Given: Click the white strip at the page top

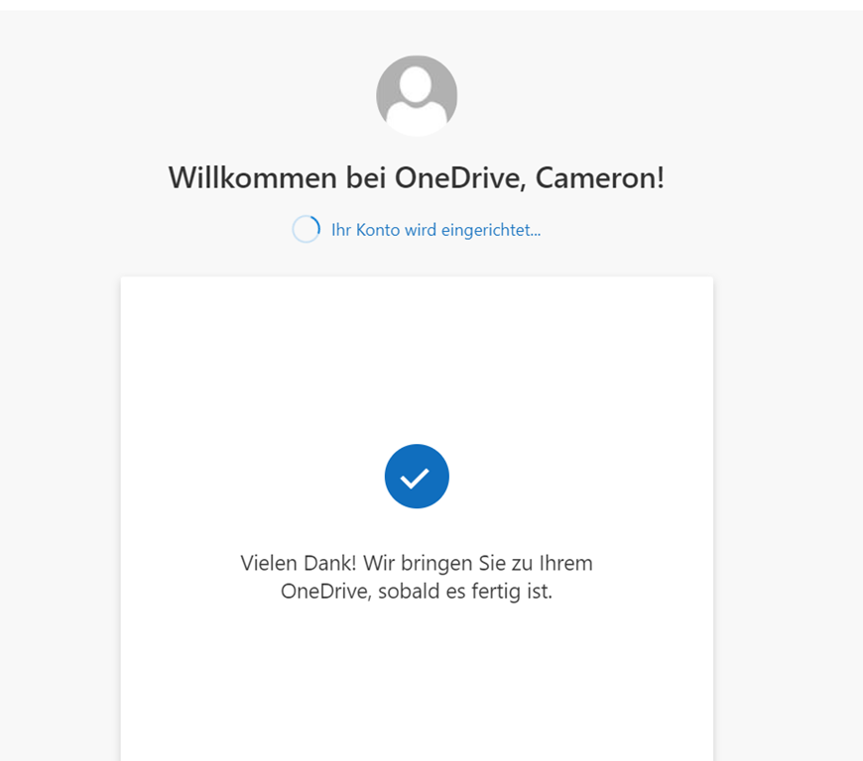Looking at the screenshot, I should pos(431,5).
